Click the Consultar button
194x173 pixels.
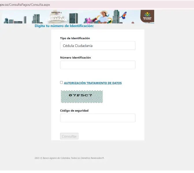click(69, 136)
